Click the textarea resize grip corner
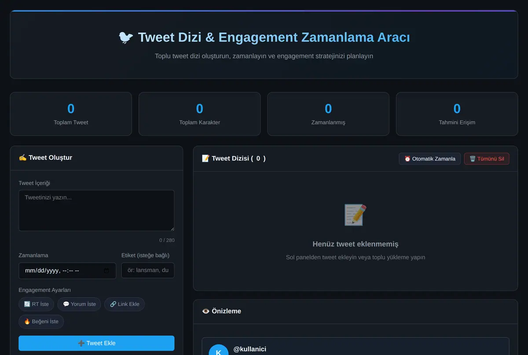The height and width of the screenshot is (355, 528). point(172,228)
